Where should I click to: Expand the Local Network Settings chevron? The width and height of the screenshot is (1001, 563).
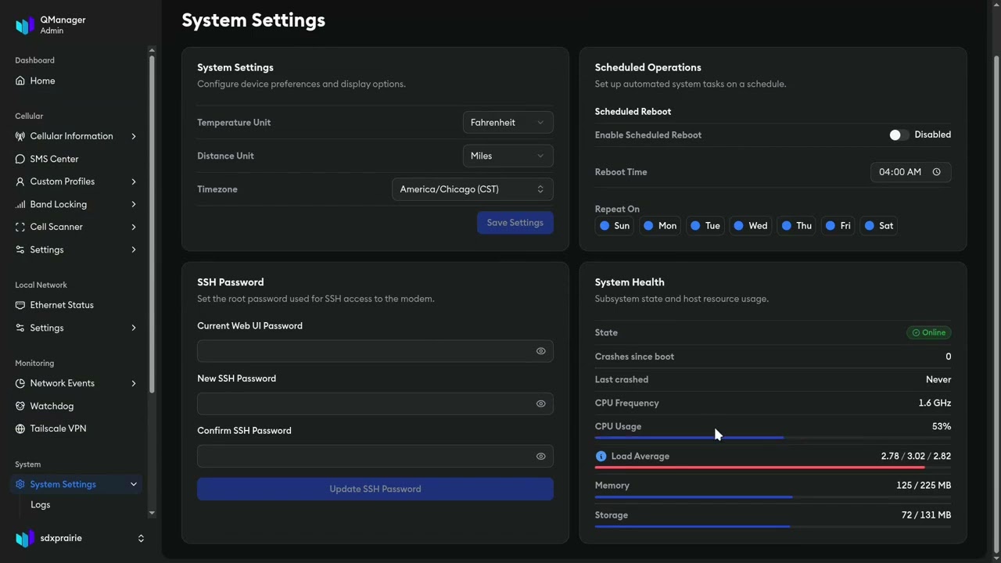pyautogui.click(x=134, y=328)
